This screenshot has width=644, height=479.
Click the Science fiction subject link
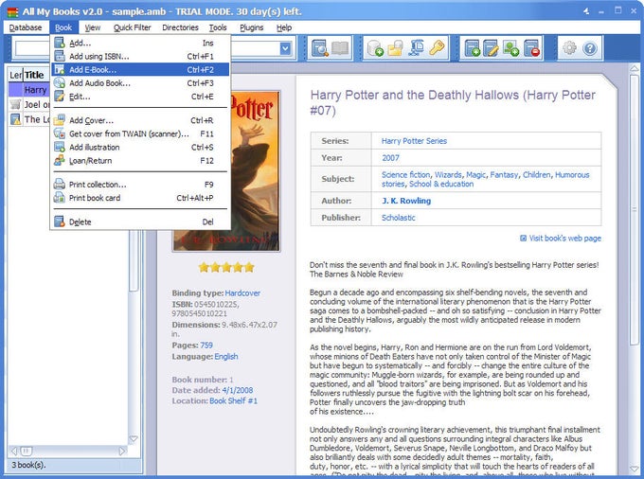click(405, 175)
